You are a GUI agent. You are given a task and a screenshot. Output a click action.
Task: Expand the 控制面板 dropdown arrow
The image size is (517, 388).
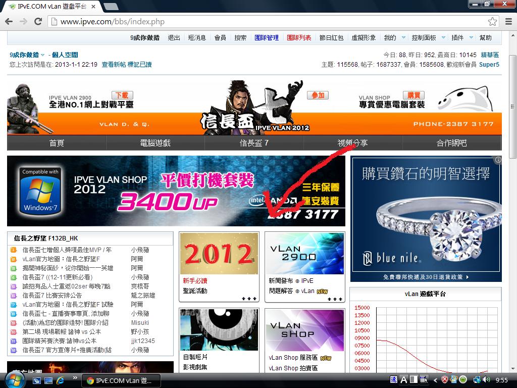443,37
